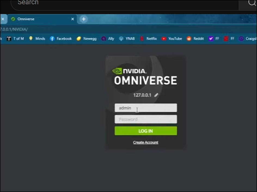
Task: Click the 127.0.0.1 server address text
Action: 142,95
